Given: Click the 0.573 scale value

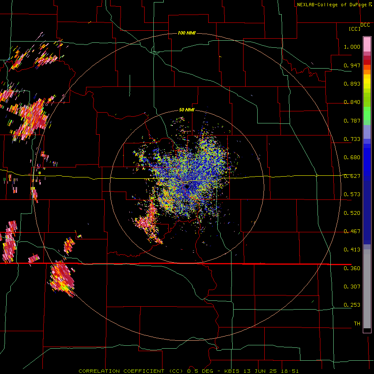Looking at the screenshot, I should click(x=352, y=194).
